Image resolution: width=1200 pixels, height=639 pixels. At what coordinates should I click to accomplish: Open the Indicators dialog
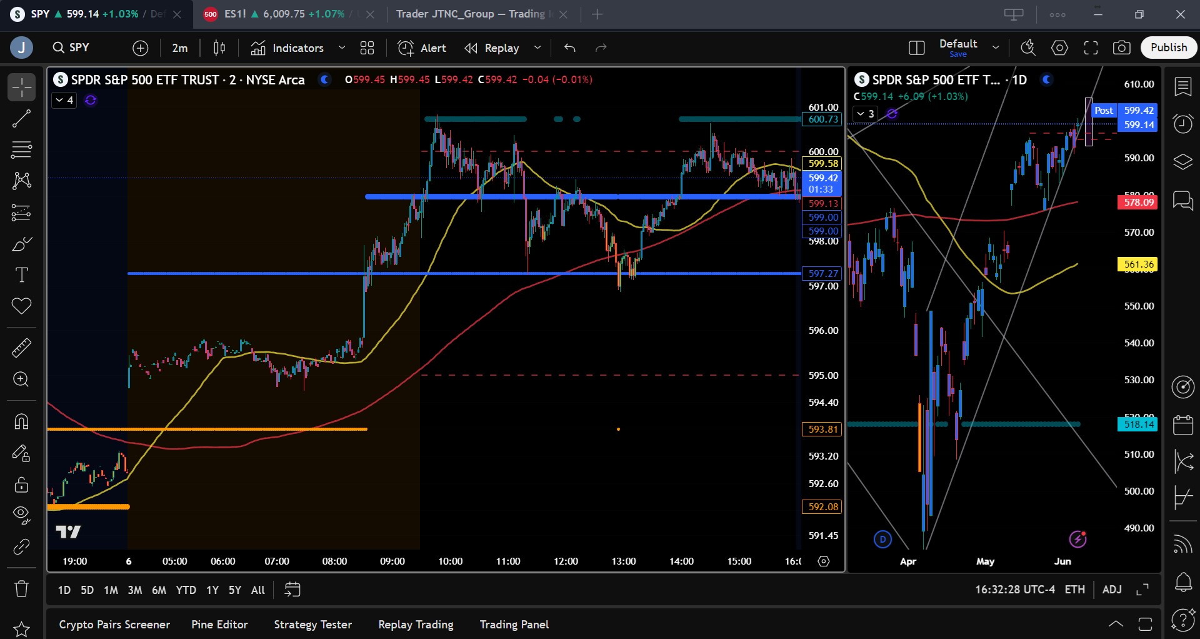287,48
